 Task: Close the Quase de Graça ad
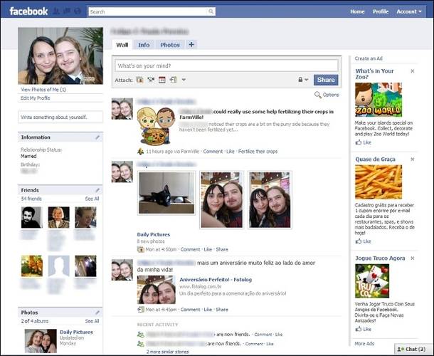tap(413, 159)
